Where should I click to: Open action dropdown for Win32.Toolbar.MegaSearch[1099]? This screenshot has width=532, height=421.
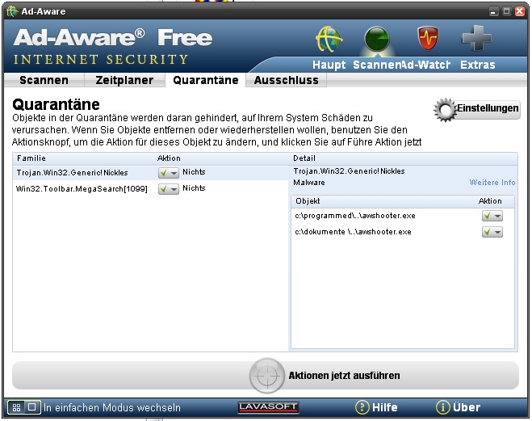(168, 189)
